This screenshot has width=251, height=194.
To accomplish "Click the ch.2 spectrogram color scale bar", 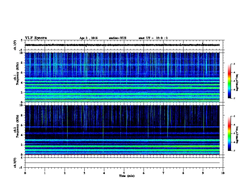I will coord(229,133).
